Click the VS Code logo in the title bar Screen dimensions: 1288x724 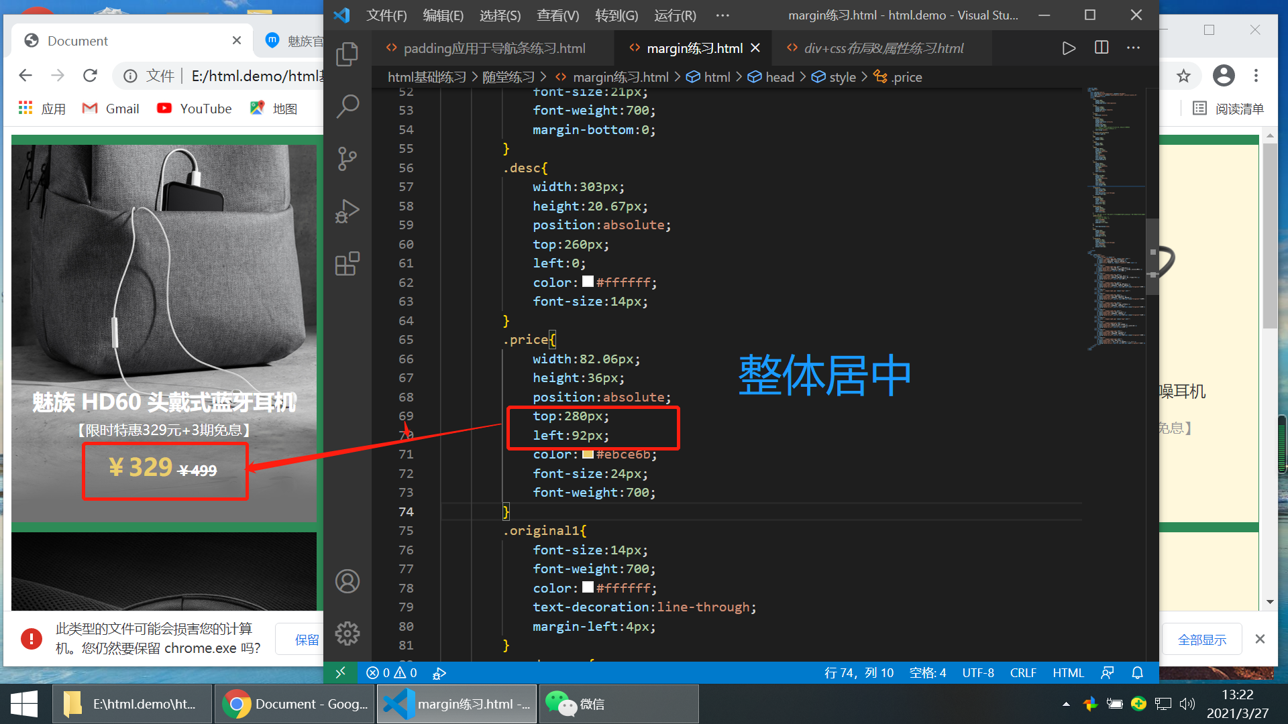[x=341, y=15]
